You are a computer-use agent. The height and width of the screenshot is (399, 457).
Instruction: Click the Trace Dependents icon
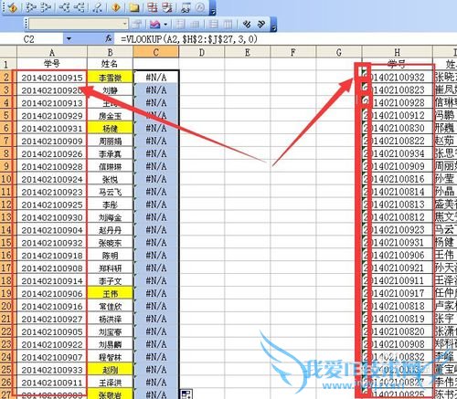click(64, 7)
